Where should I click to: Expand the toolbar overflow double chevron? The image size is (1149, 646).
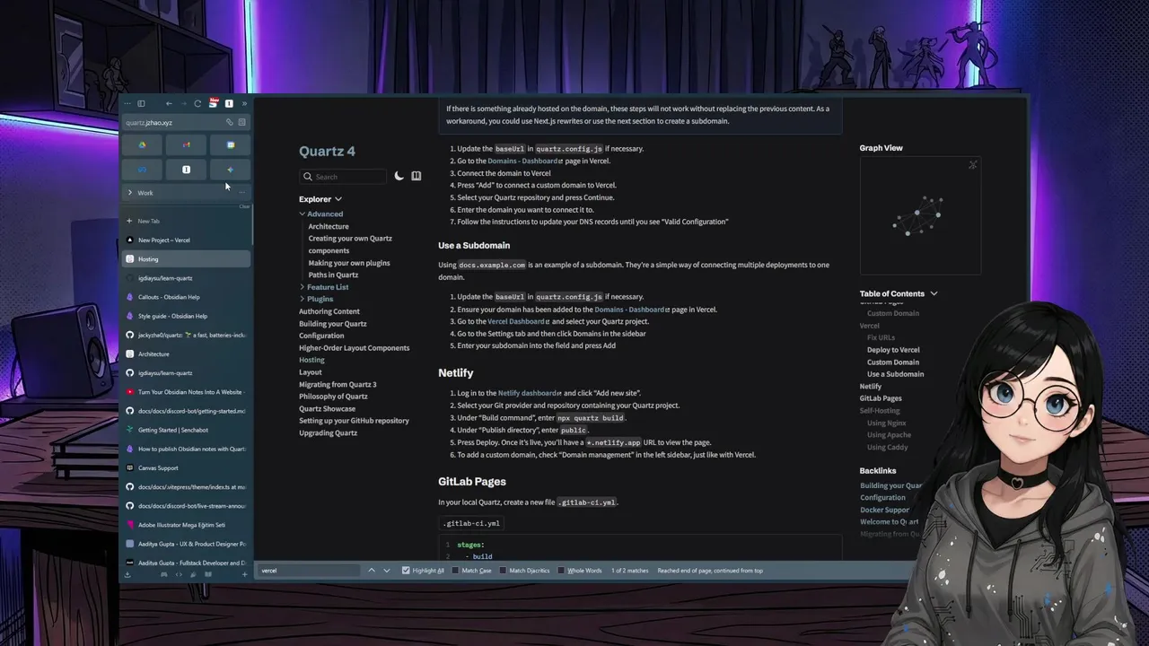point(244,103)
